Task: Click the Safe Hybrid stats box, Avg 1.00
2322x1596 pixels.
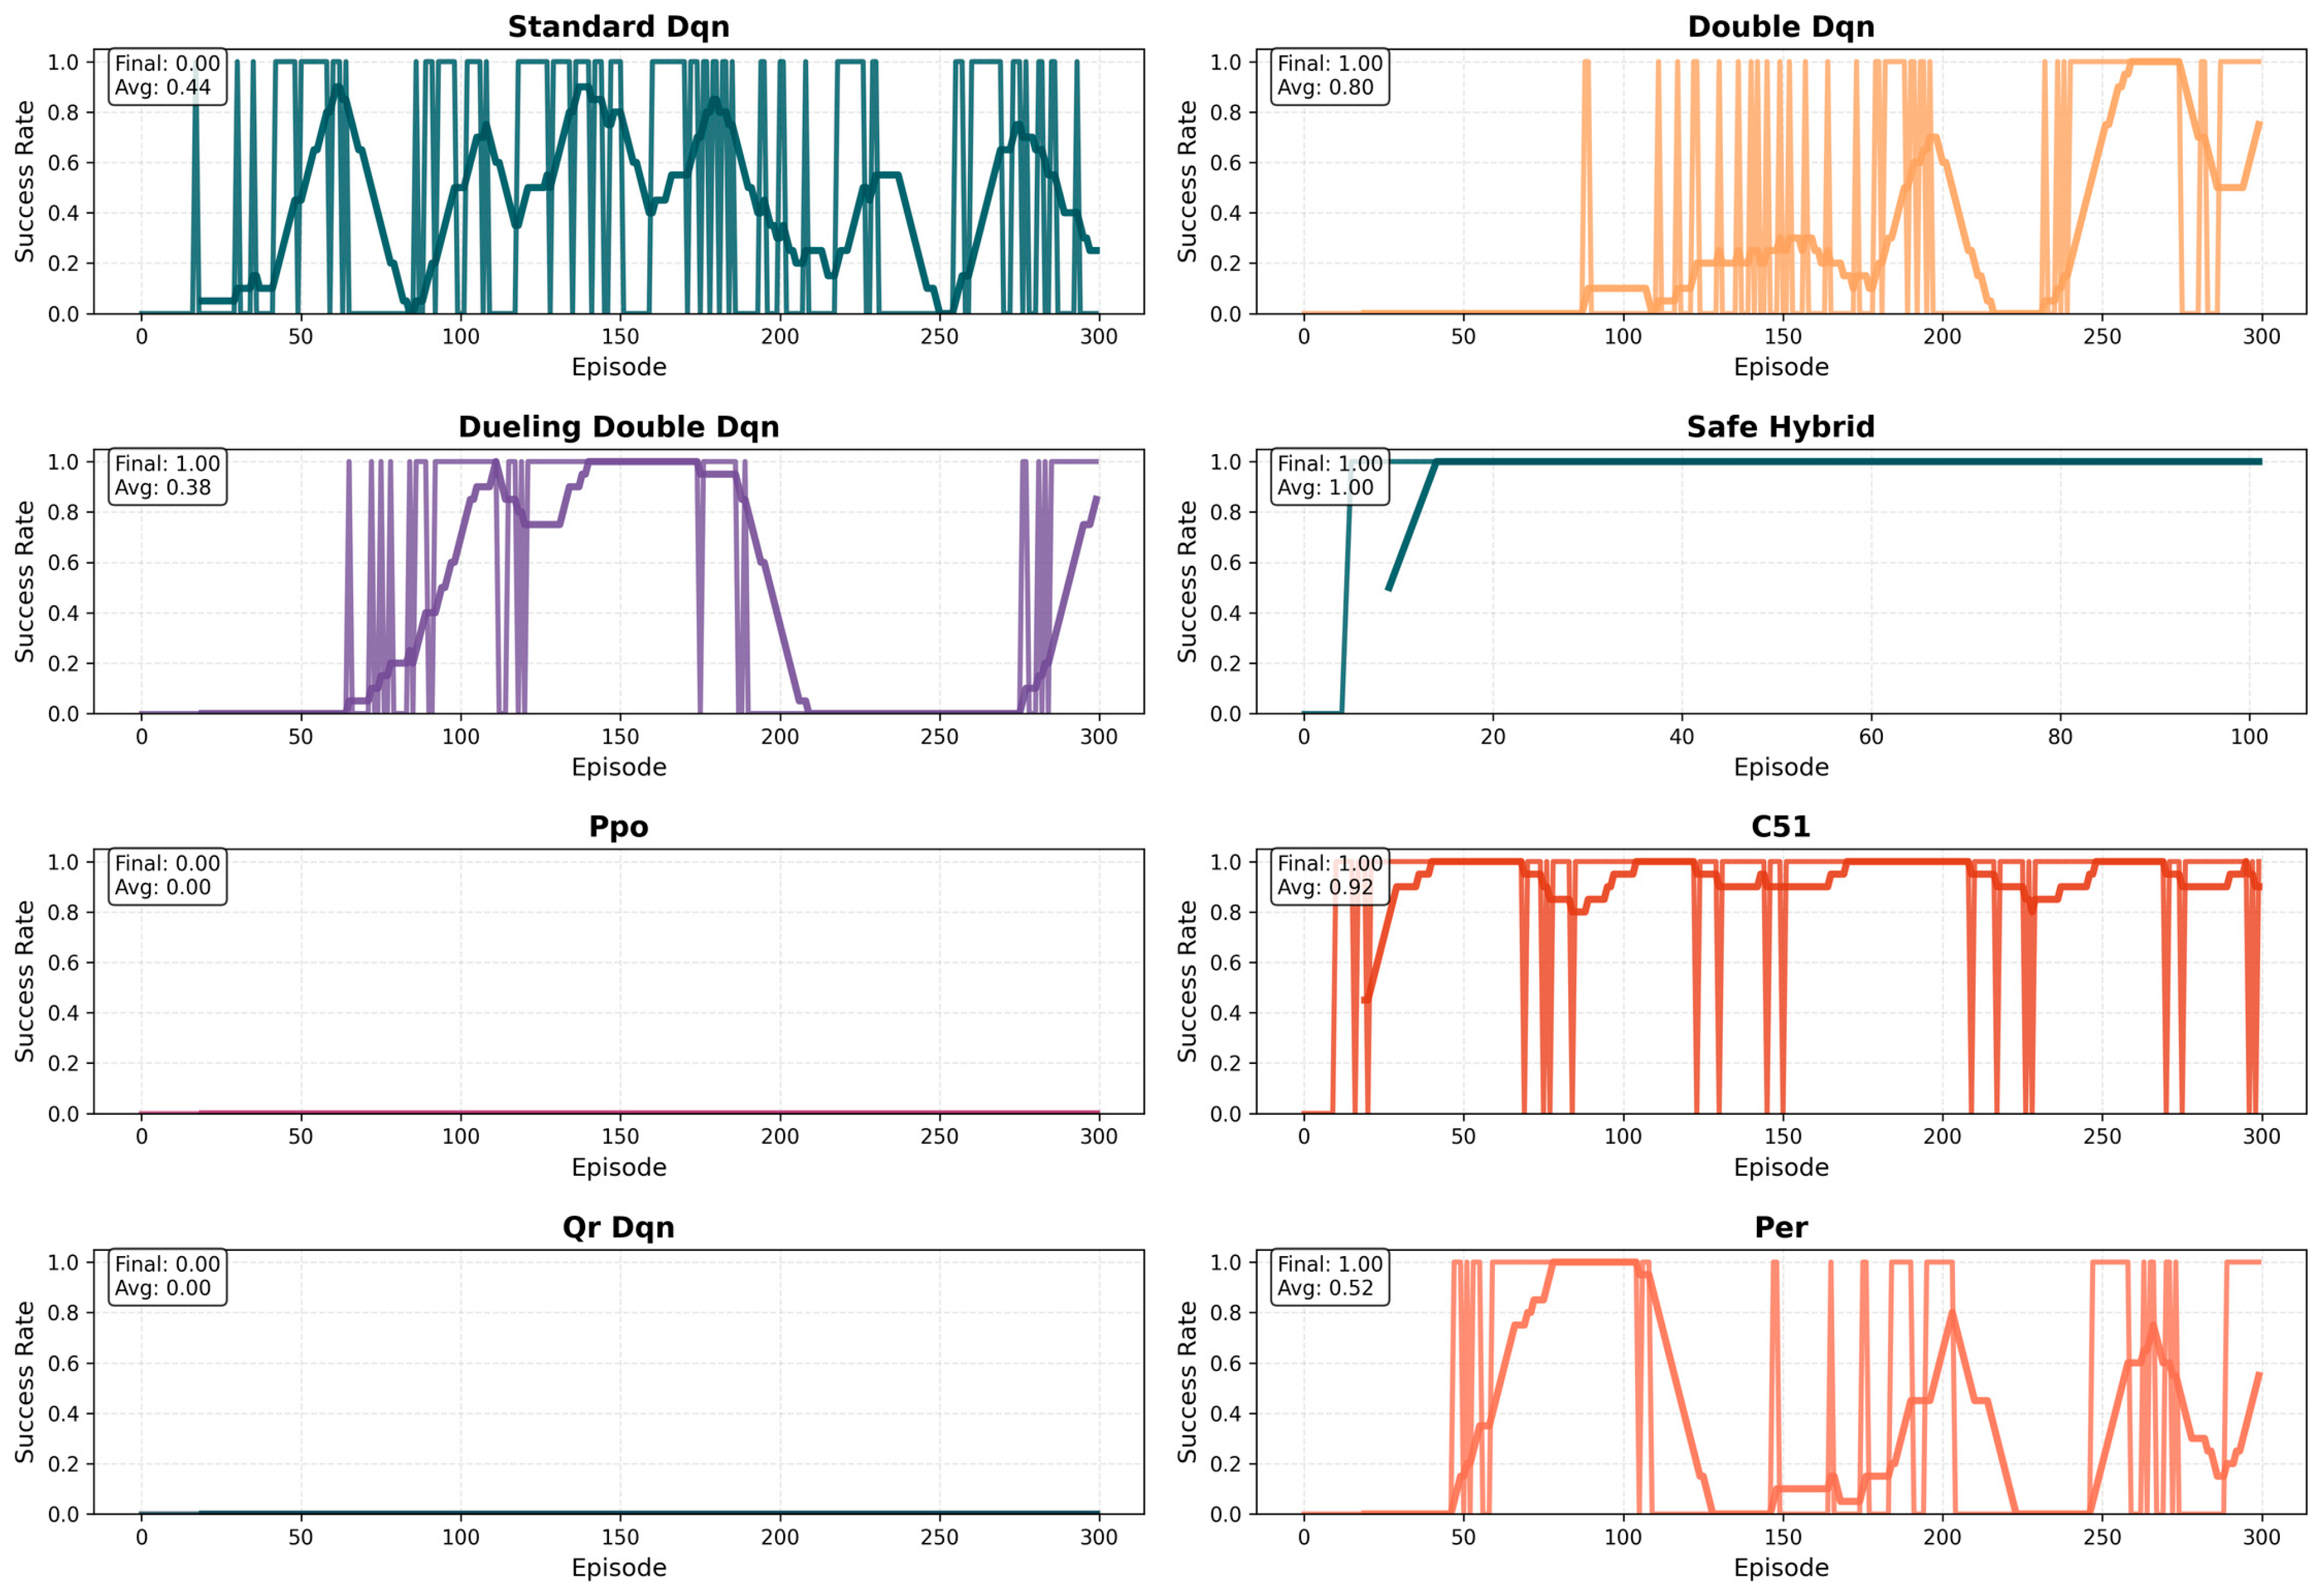Action: tap(1329, 476)
